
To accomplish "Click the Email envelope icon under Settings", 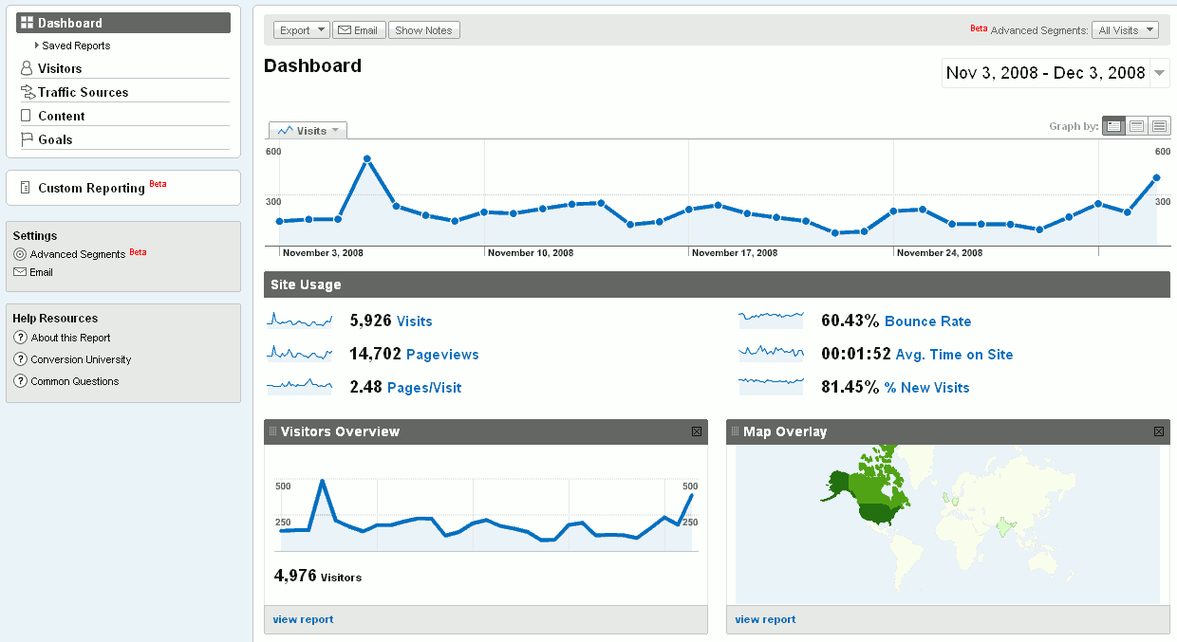I will tap(20, 272).
